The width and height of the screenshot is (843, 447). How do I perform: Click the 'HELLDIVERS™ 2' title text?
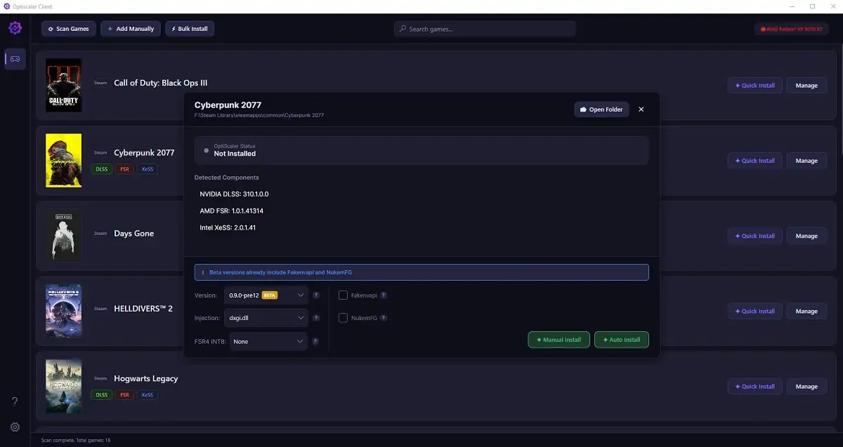coord(143,309)
